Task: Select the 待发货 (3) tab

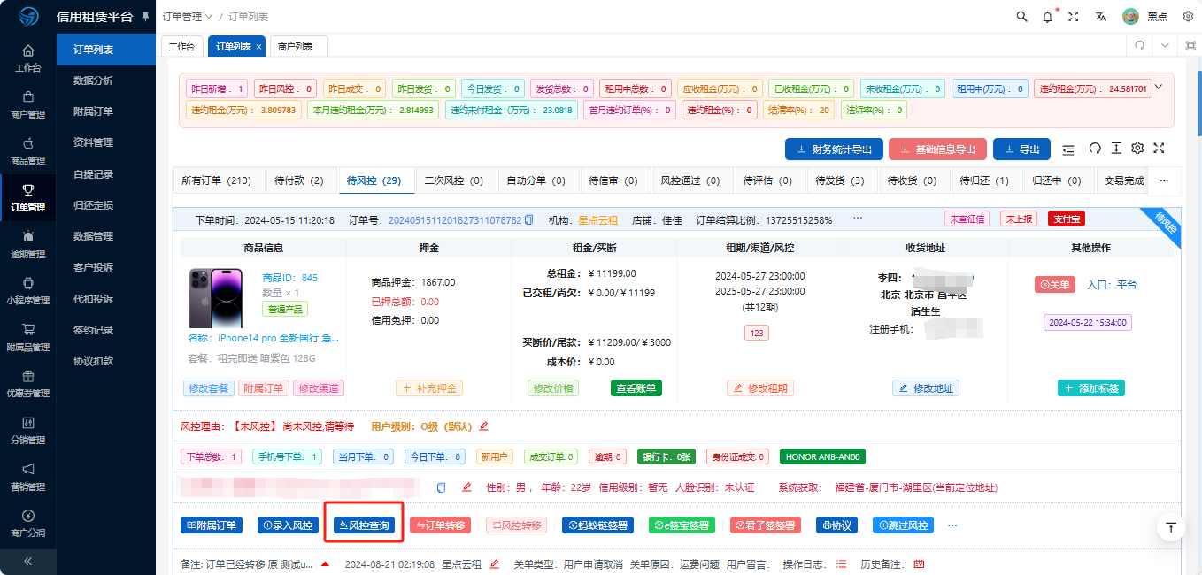Action: tap(841, 180)
